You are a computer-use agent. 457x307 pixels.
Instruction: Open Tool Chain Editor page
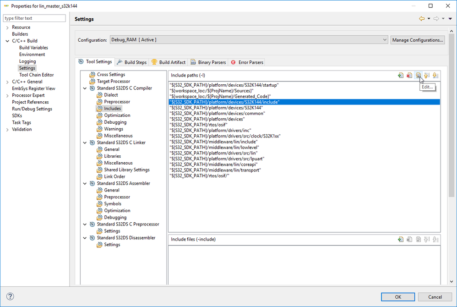pyautogui.click(x=37, y=75)
